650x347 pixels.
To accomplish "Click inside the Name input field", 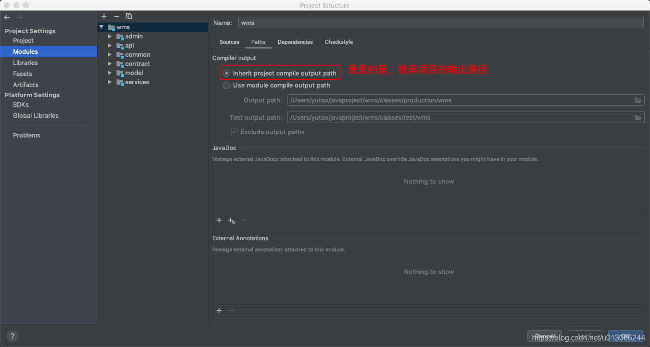I will 433,23.
